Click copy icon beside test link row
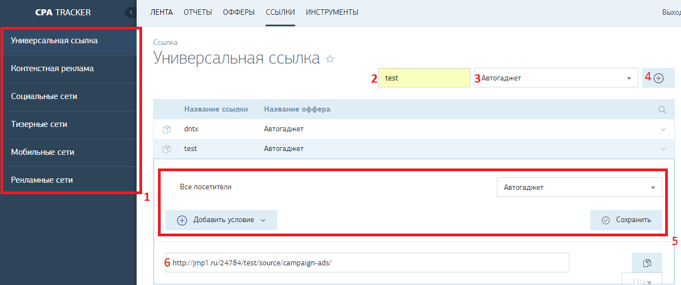 tap(167, 149)
